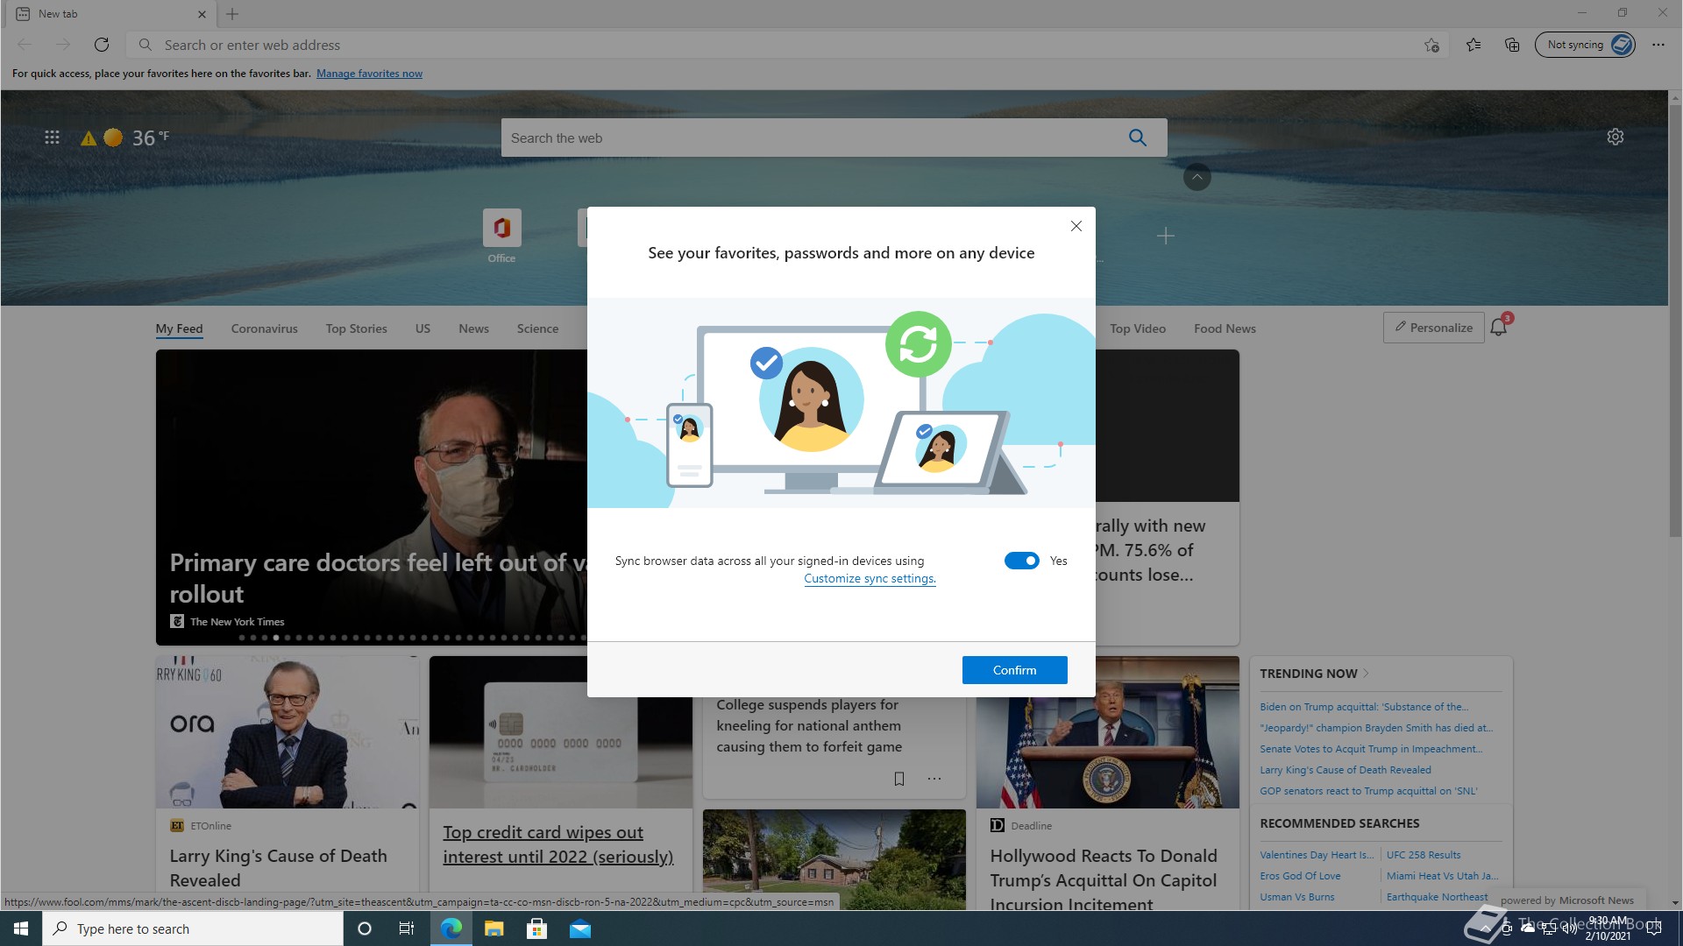The image size is (1683, 946).
Task: Bookmark the college suspends players story
Action: (x=898, y=779)
